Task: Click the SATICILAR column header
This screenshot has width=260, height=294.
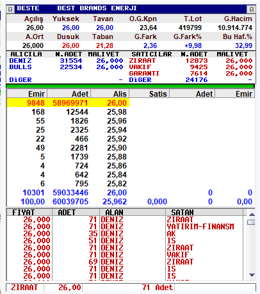Action: (152, 54)
